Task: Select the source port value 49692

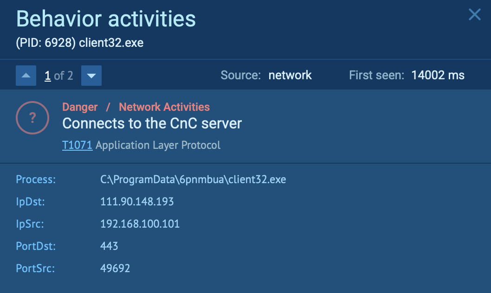Action: [x=115, y=268]
